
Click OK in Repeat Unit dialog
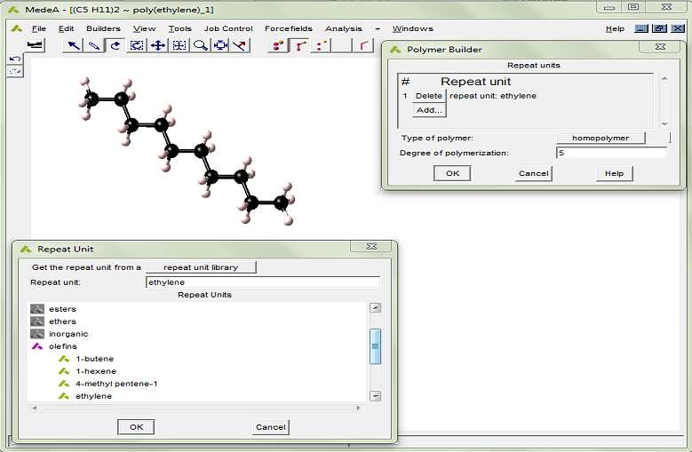pos(137,427)
